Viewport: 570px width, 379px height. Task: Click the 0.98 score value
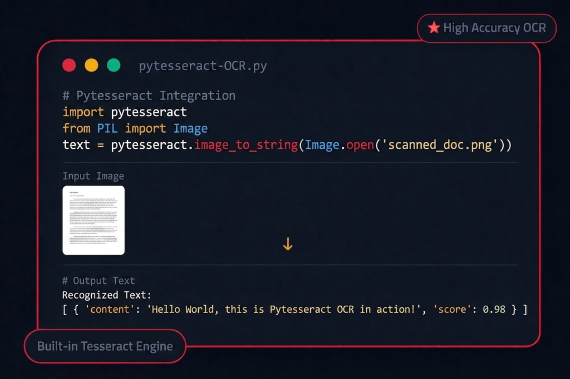pos(494,310)
